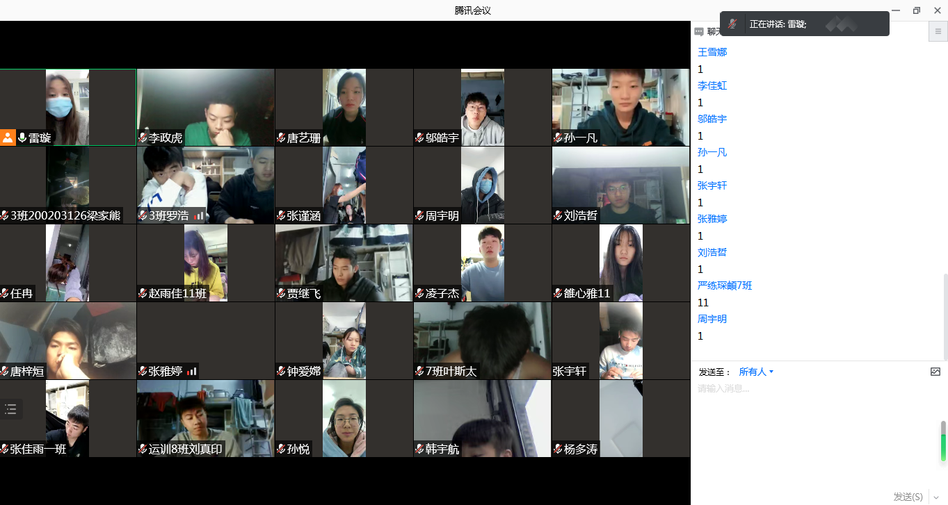The width and height of the screenshot is (948, 505).
Task: Select 贾继飞's video thumbnail
Action: tap(344, 263)
